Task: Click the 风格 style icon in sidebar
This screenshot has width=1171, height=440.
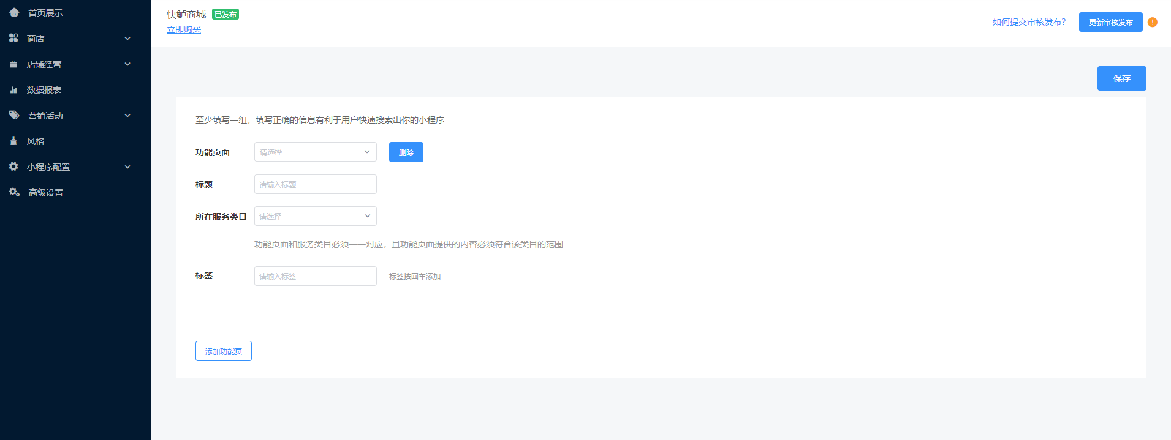Action: tap(13, 141)
